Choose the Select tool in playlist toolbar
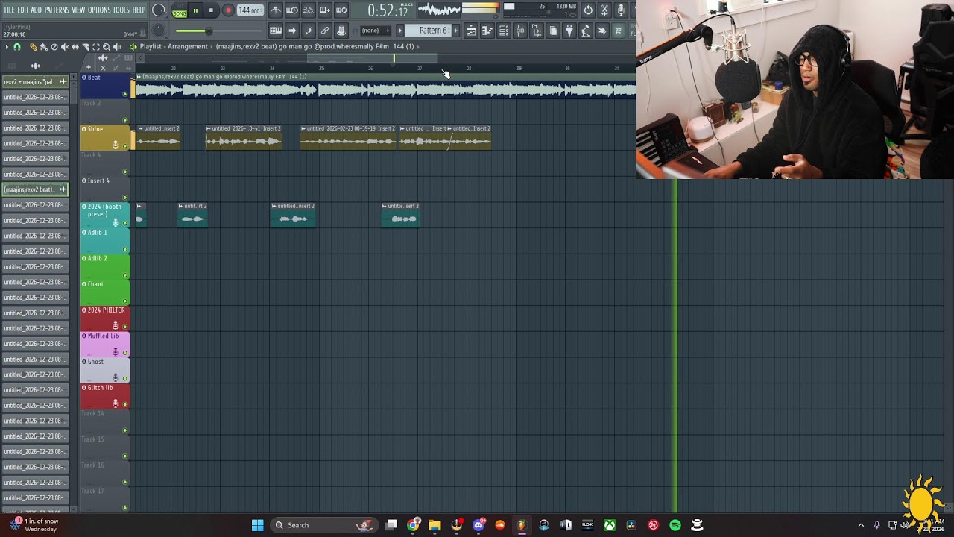Viewport: 954px width, 537px height. 96,47
